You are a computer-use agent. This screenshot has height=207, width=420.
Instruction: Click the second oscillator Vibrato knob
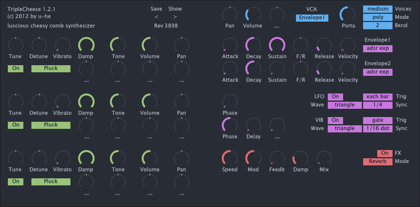coord(63,101)
